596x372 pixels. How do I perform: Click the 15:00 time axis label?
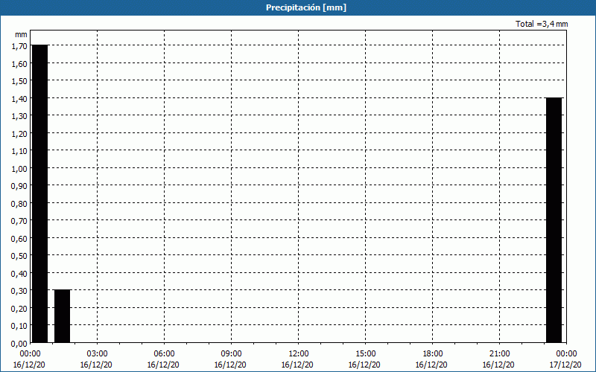365,354
